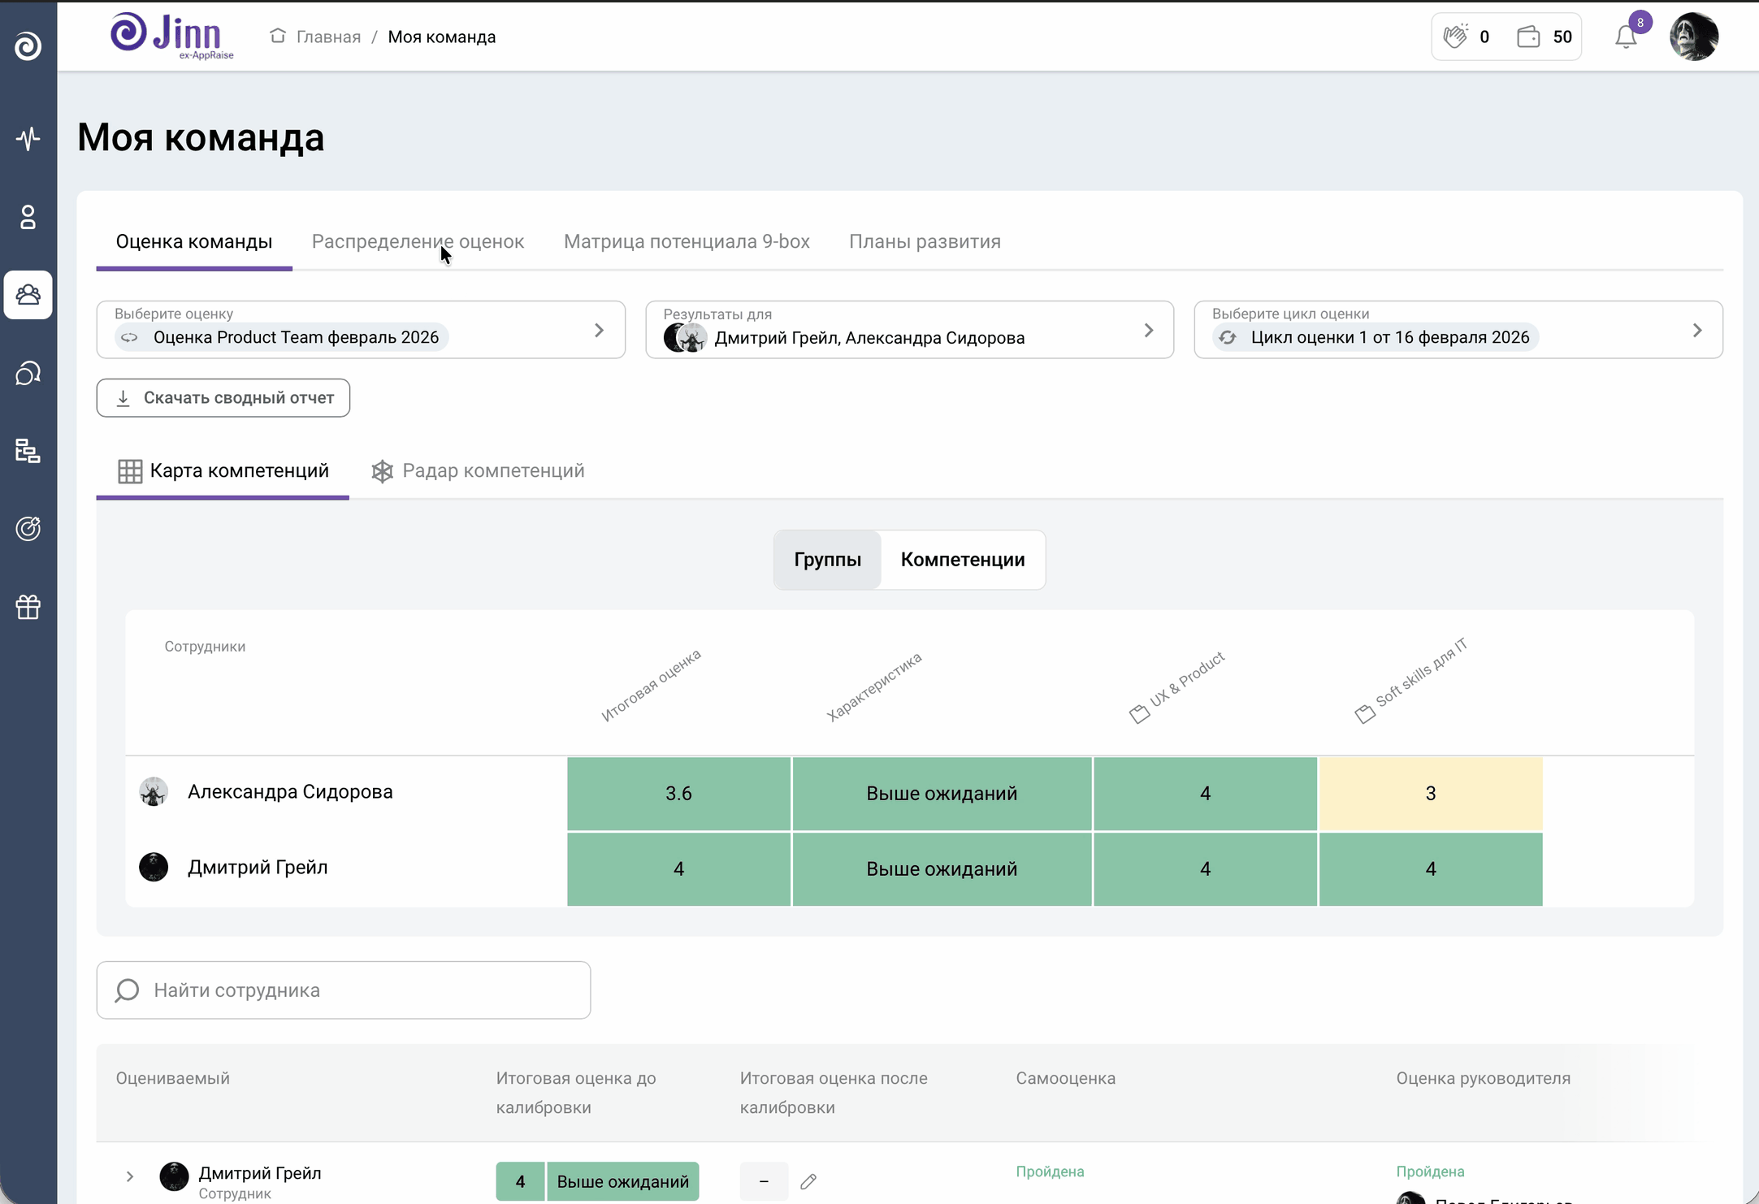This screenshot has height=1204, width=1759.
Task: Click Скачать сводный отчет button
Action: 223,397
